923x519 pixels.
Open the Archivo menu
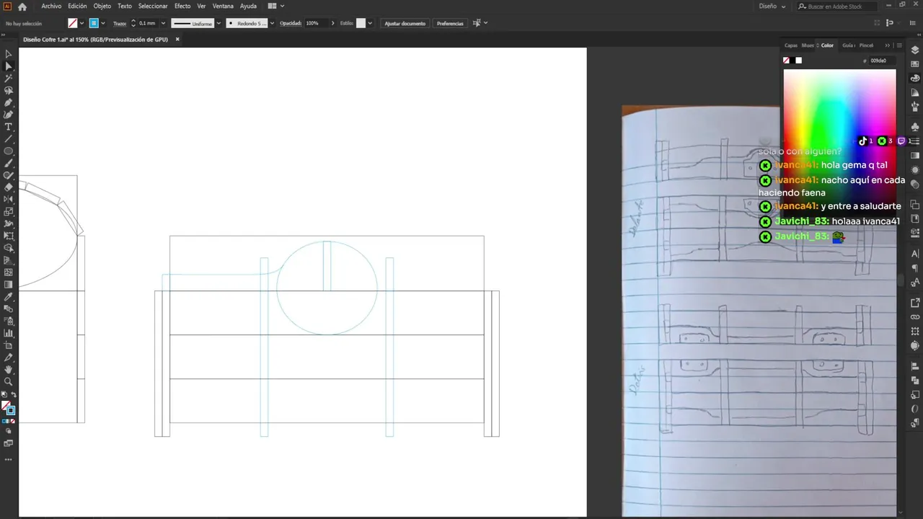point(51,6)
